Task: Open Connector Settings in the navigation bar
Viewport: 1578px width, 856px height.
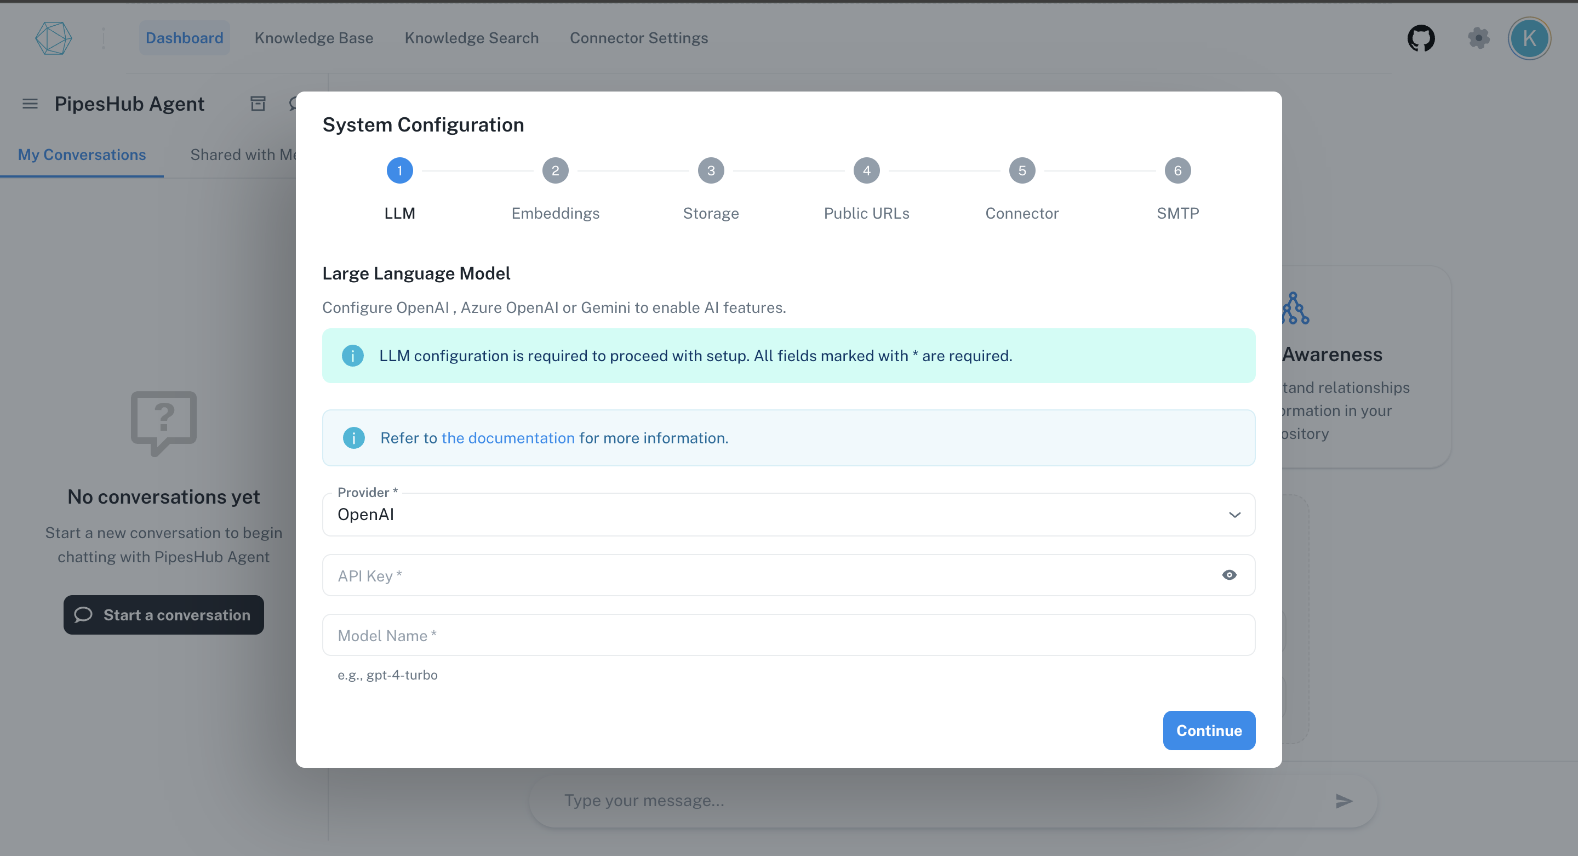Action: (x=638, y=37)
